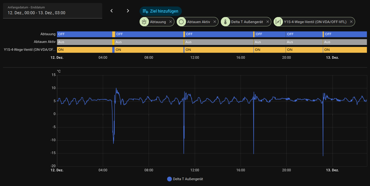Click the last OFF segment in Abtauung row
The height and width of the screenshot is (186, 370).
345,34
